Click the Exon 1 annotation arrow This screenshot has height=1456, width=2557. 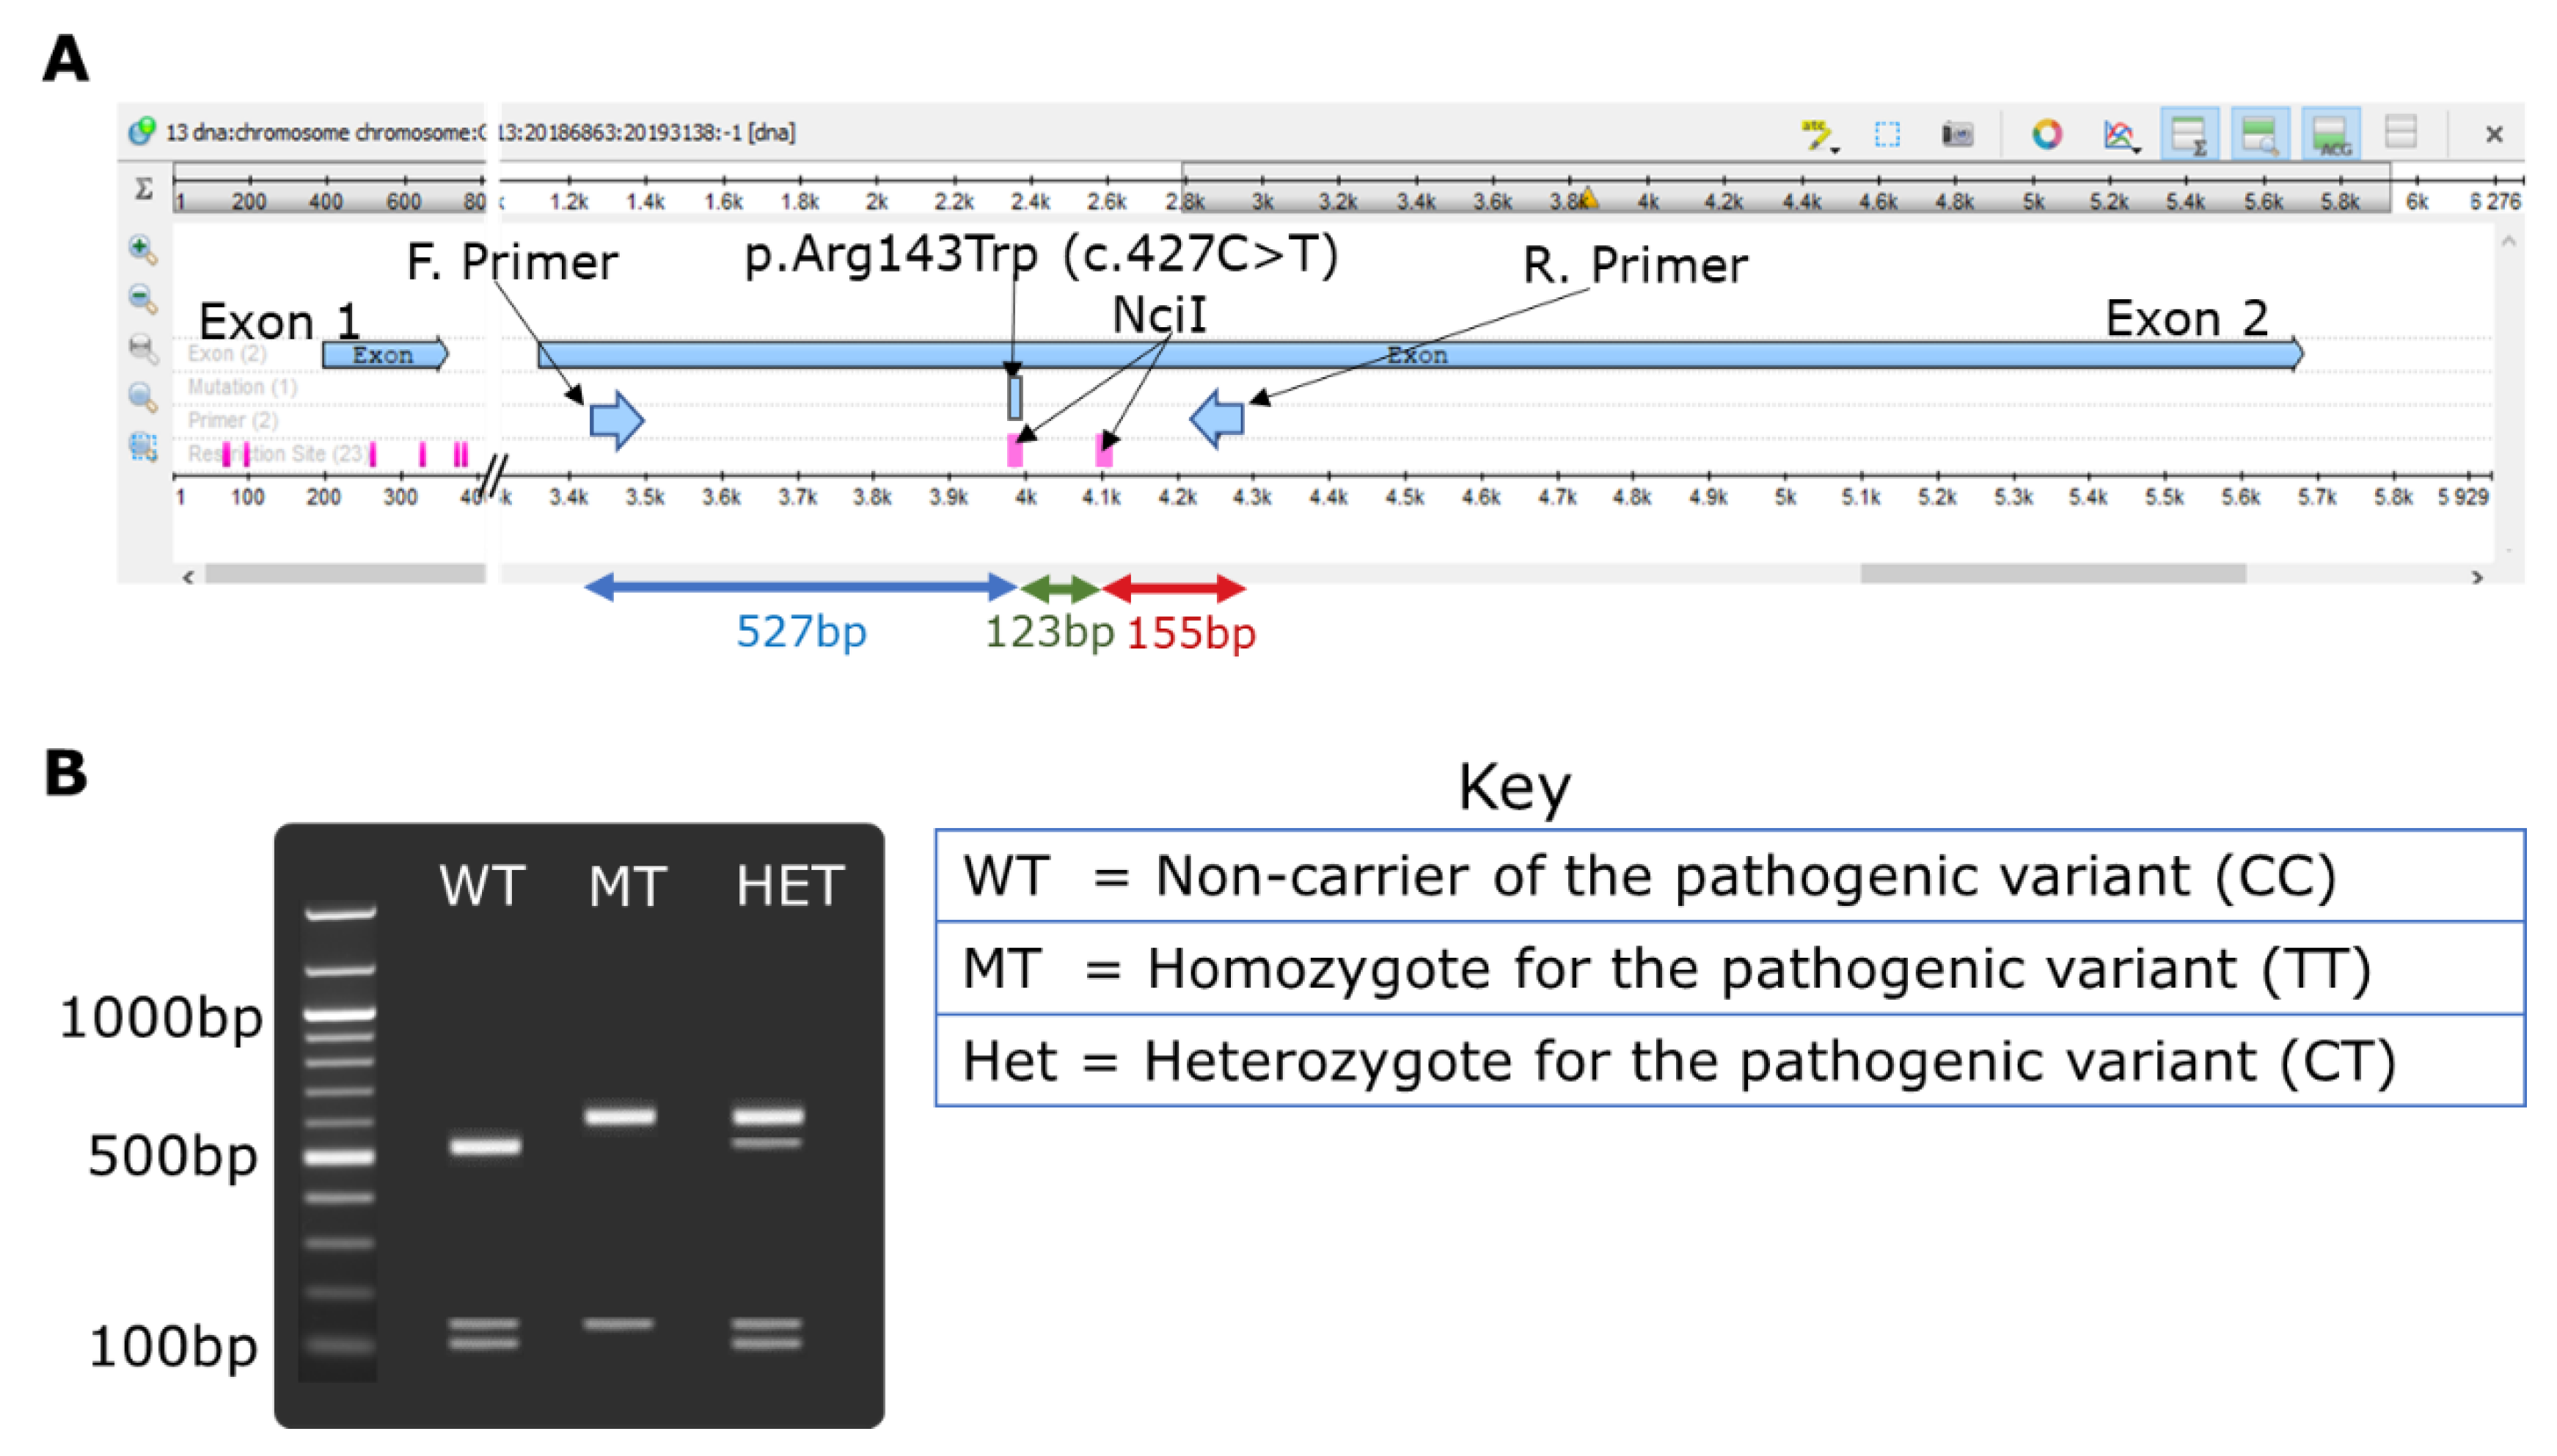[x=384, y=354]
